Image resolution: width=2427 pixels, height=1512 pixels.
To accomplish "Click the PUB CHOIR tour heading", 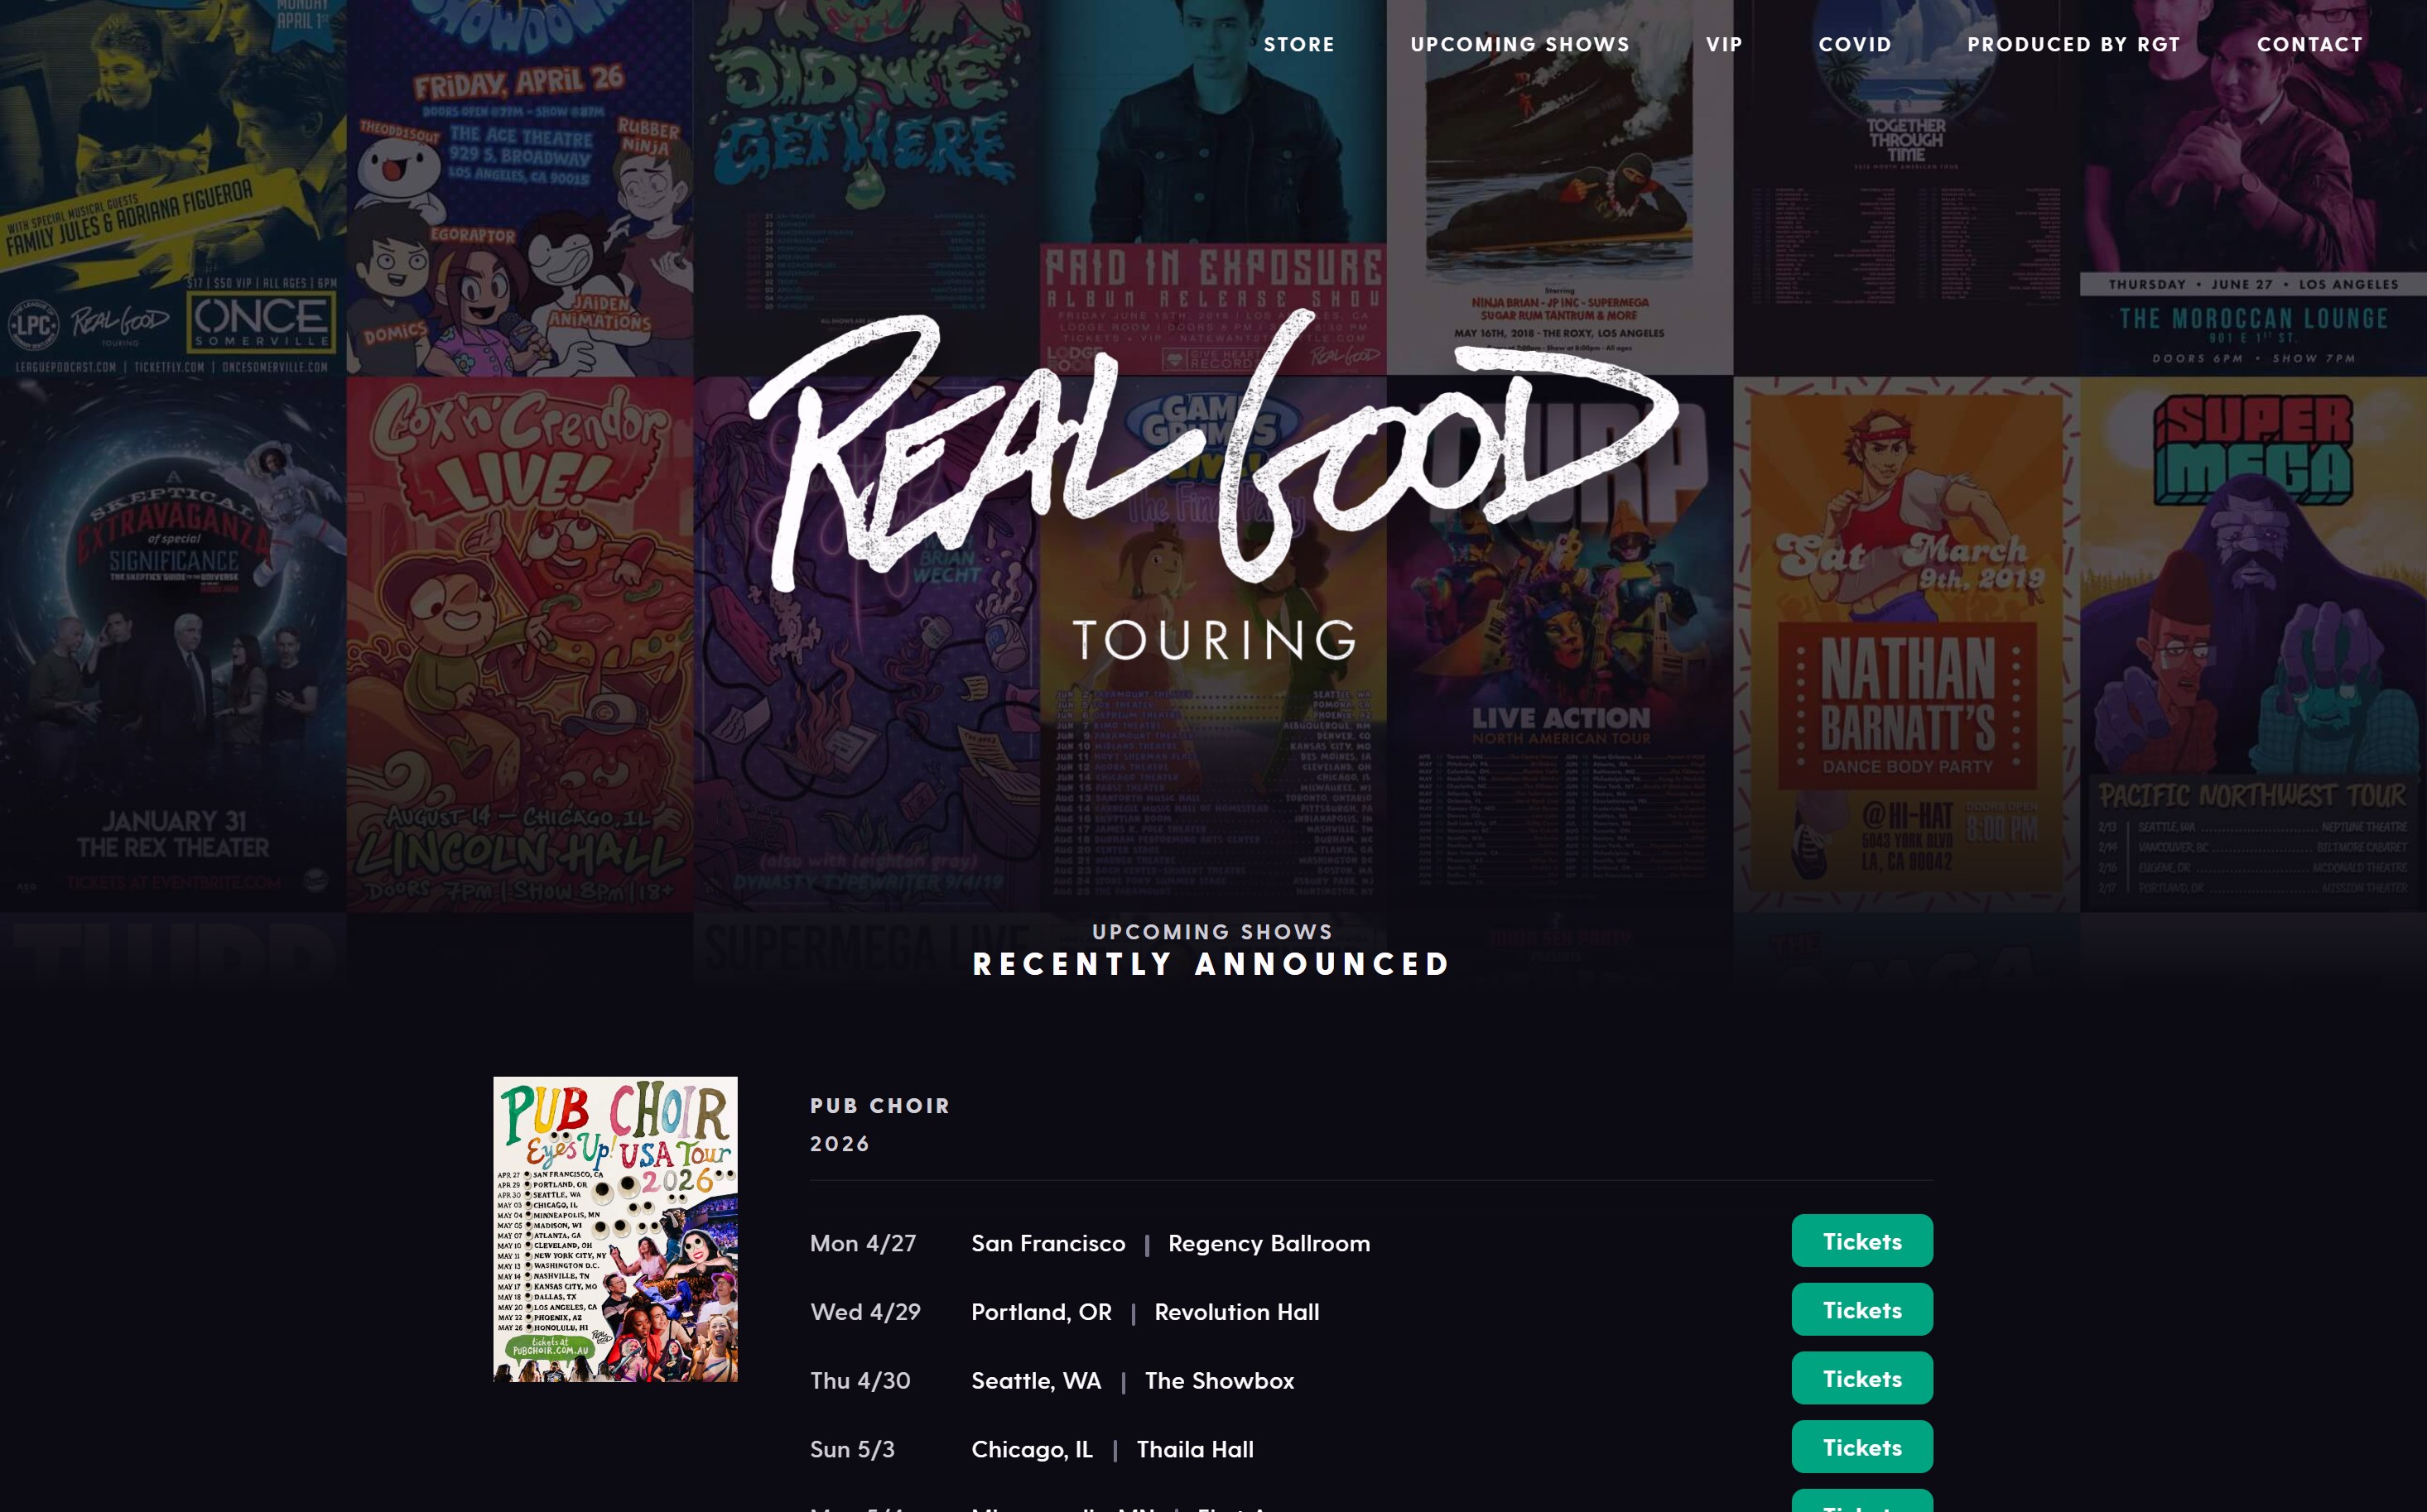I will (x=879, y=1106).
